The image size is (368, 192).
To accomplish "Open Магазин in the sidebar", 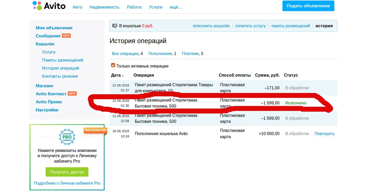I will (x=44, y=86).
